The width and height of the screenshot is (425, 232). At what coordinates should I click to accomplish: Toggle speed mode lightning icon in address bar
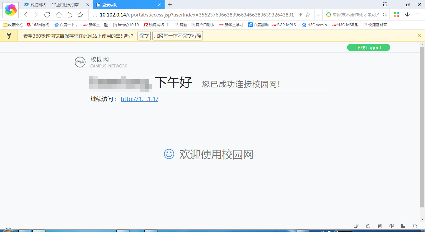pyautogui.click(x=300, y=15)
